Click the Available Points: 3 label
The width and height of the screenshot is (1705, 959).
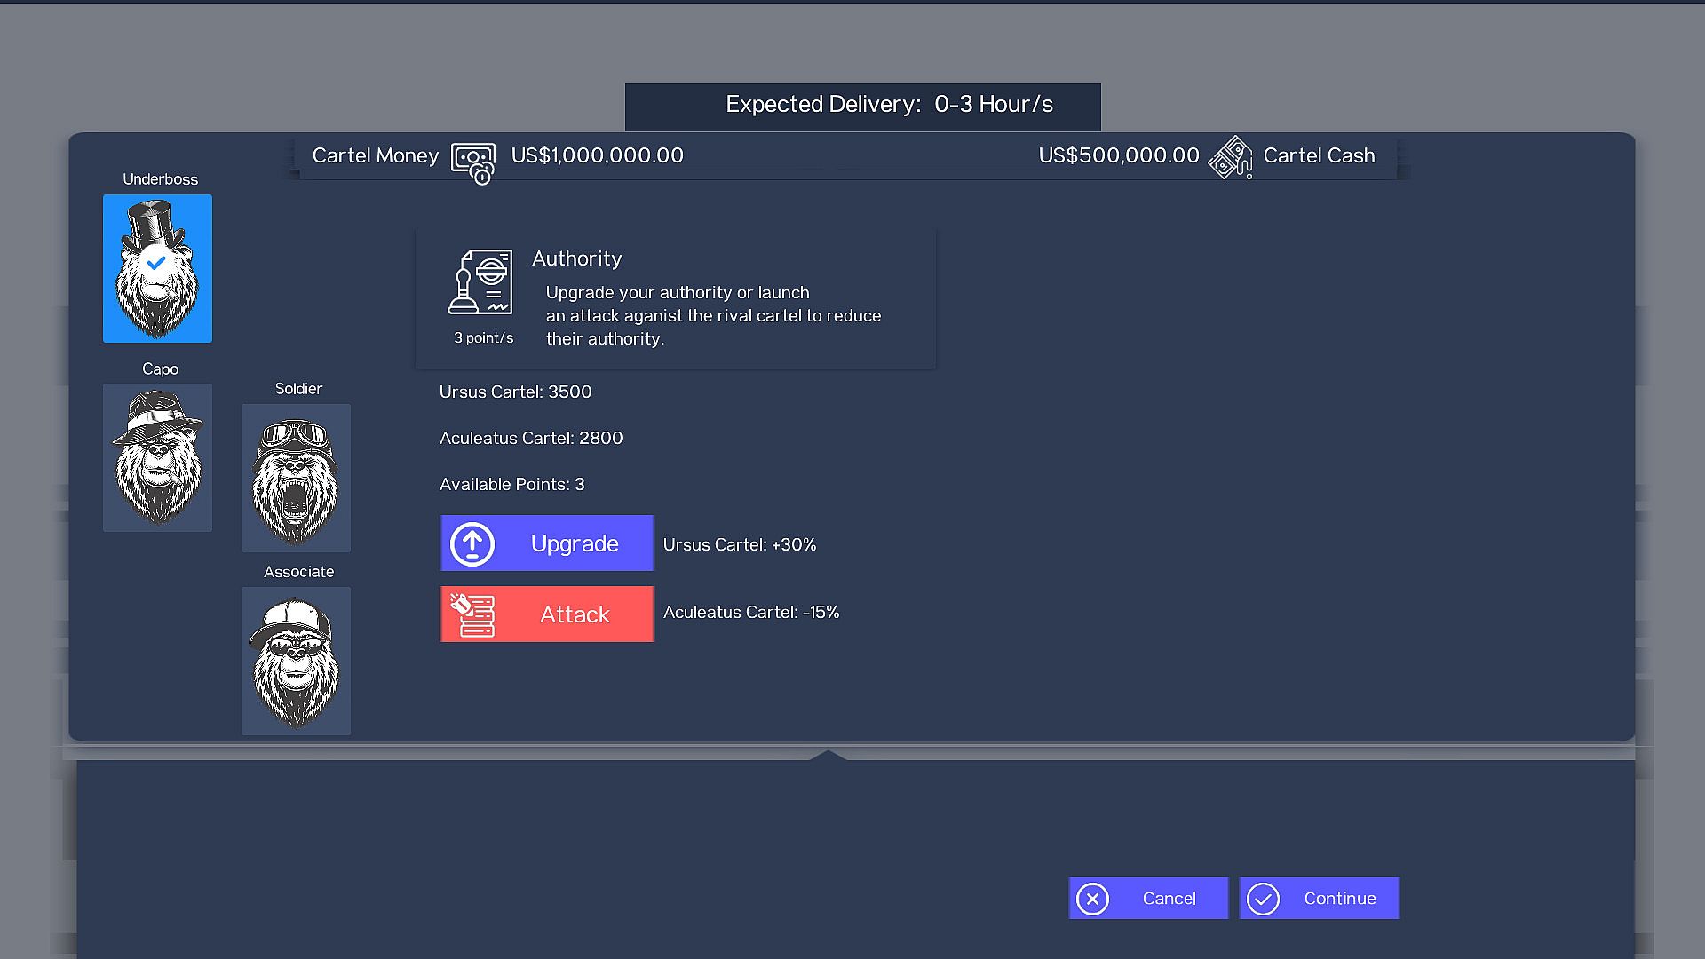point(511,484)
